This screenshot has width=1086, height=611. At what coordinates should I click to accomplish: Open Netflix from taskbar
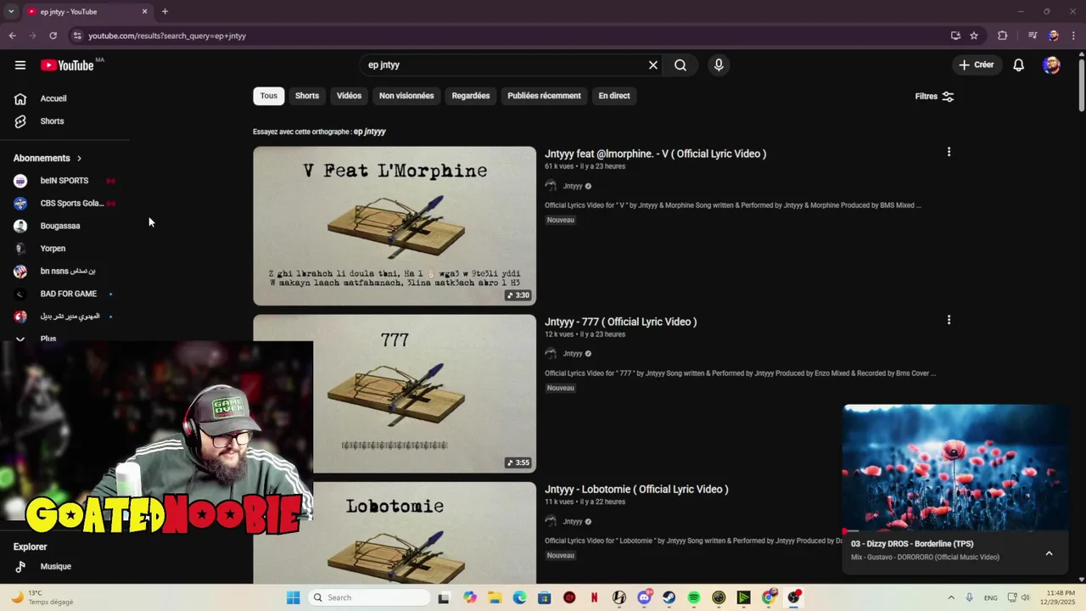coord(594,597)
